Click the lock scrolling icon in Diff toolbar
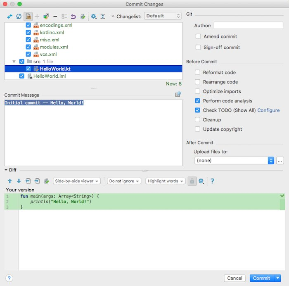 [x=192, y=181]
